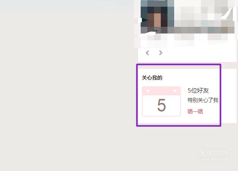Image resolution: width=238 pixels, height=171 pixels.
Task: Click the previous arrow below the photo
Action: [147, 53]
